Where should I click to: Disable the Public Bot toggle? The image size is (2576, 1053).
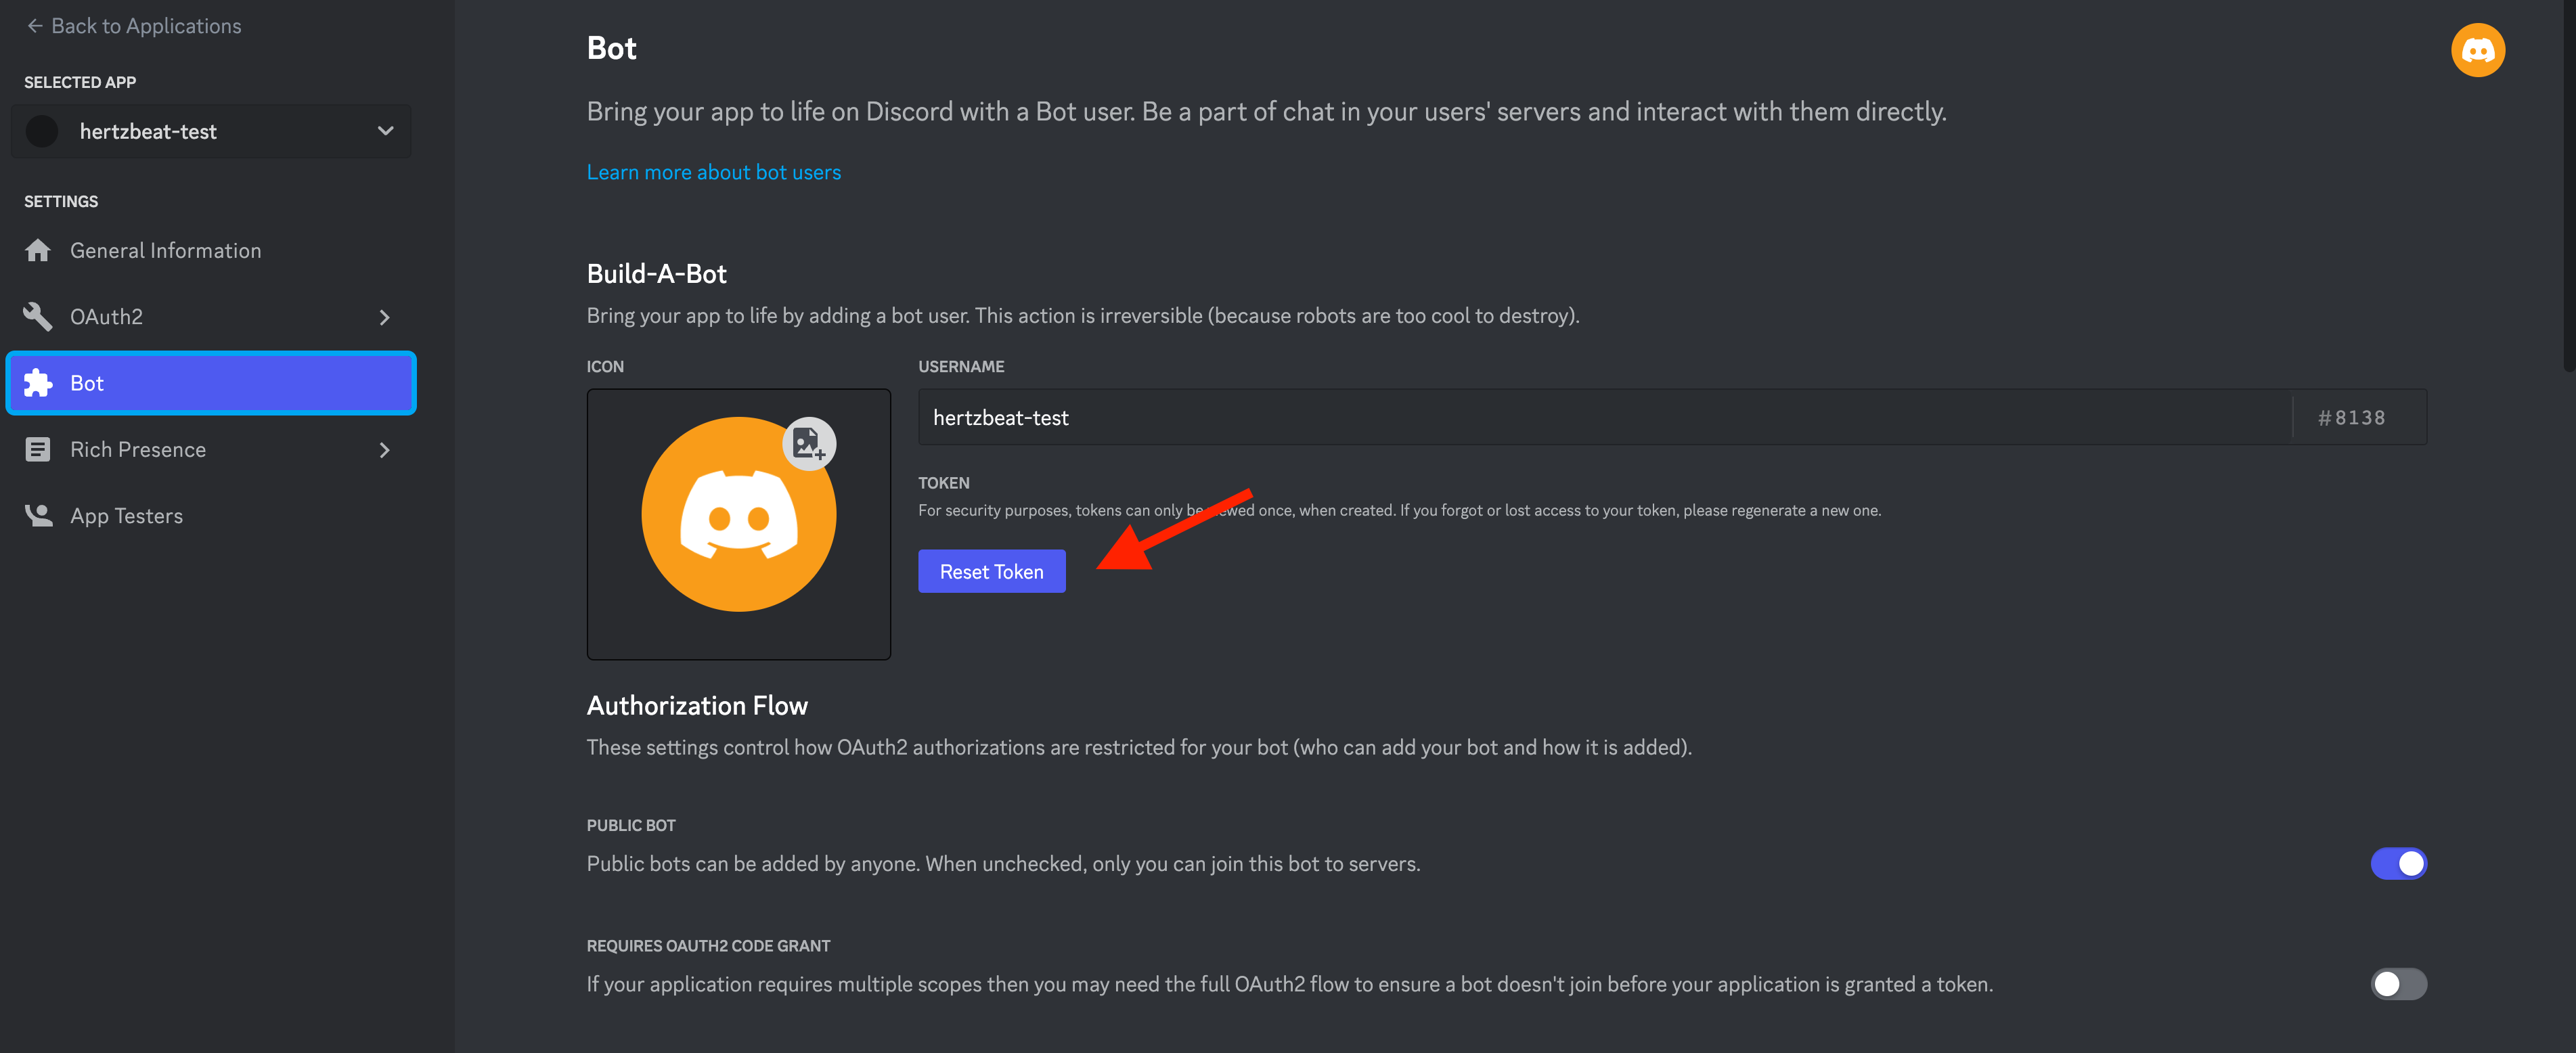(x=2397, y=863)
